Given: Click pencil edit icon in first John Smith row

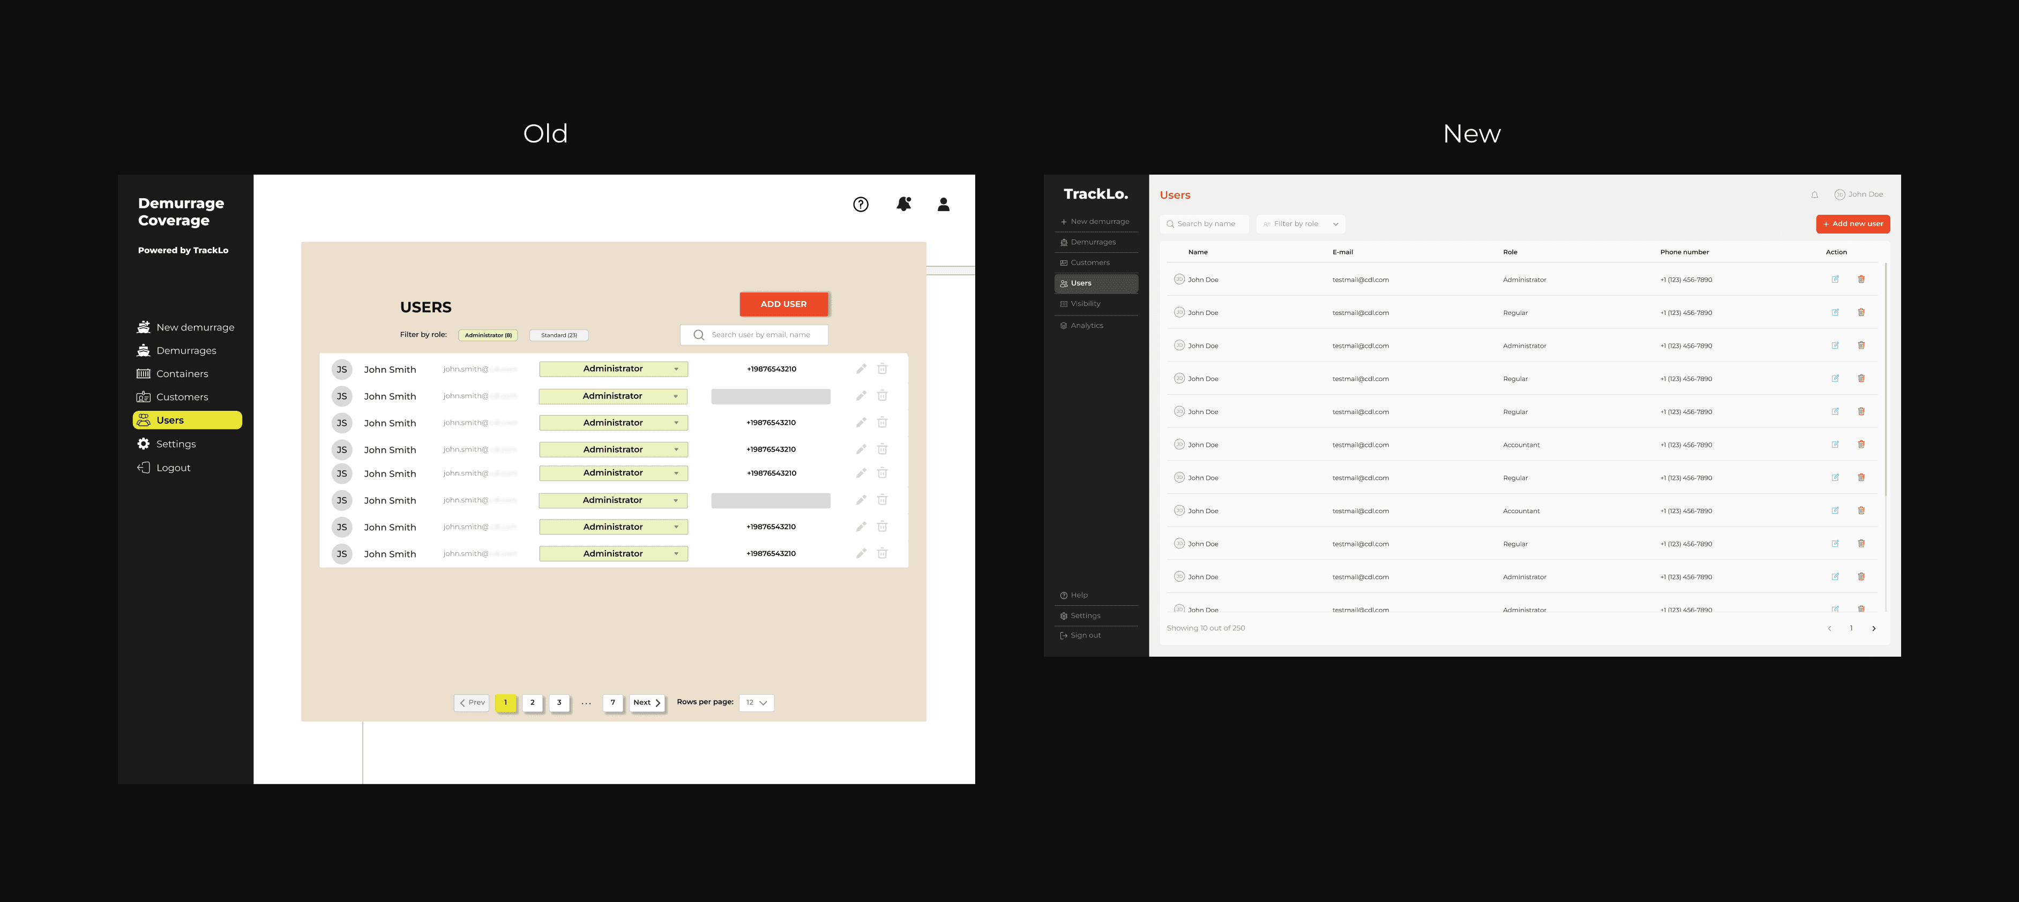Looking at the screenshot, I should tap(861, 369).
